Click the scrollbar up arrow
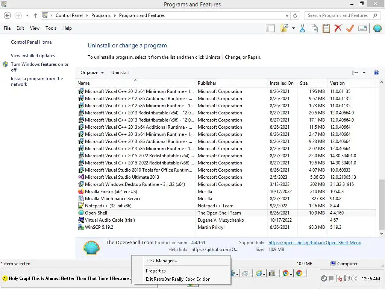The height and width of the screenshot is (289, 385). [x=382, y=82]
